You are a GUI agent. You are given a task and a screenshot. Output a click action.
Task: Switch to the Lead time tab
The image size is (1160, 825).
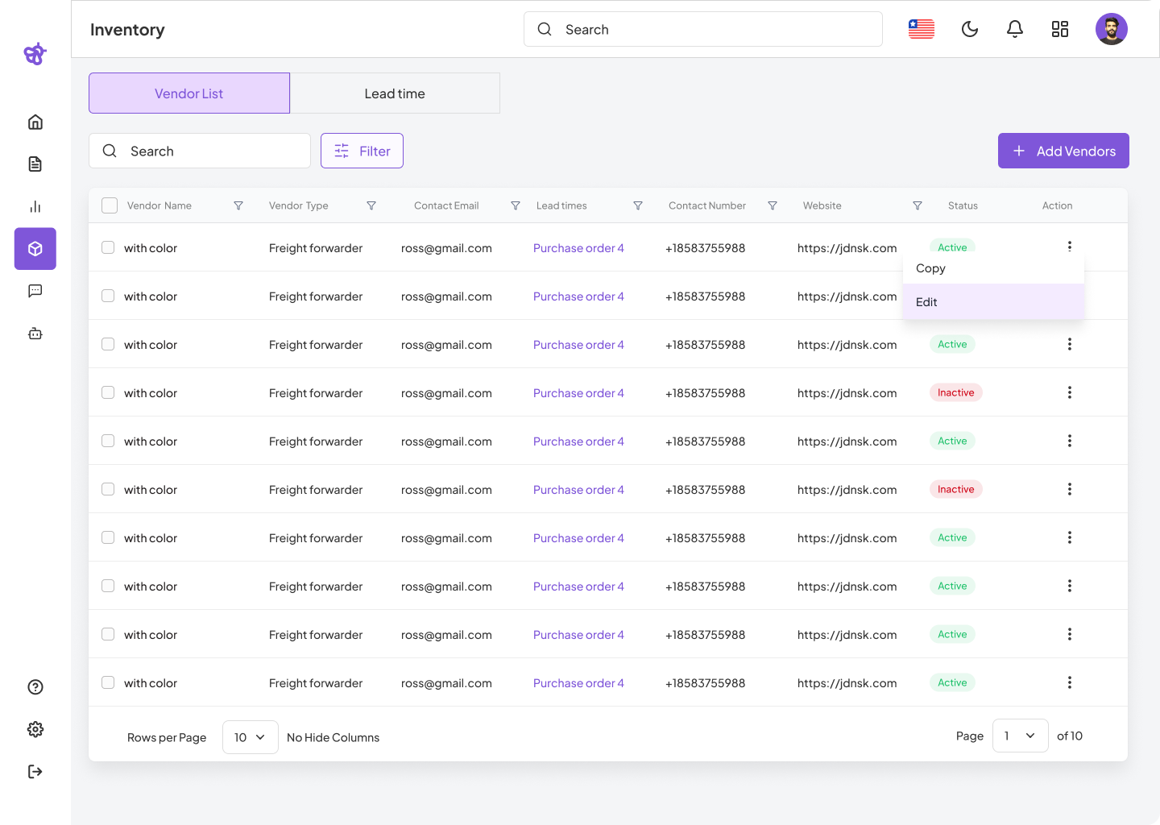pos(395,93)
